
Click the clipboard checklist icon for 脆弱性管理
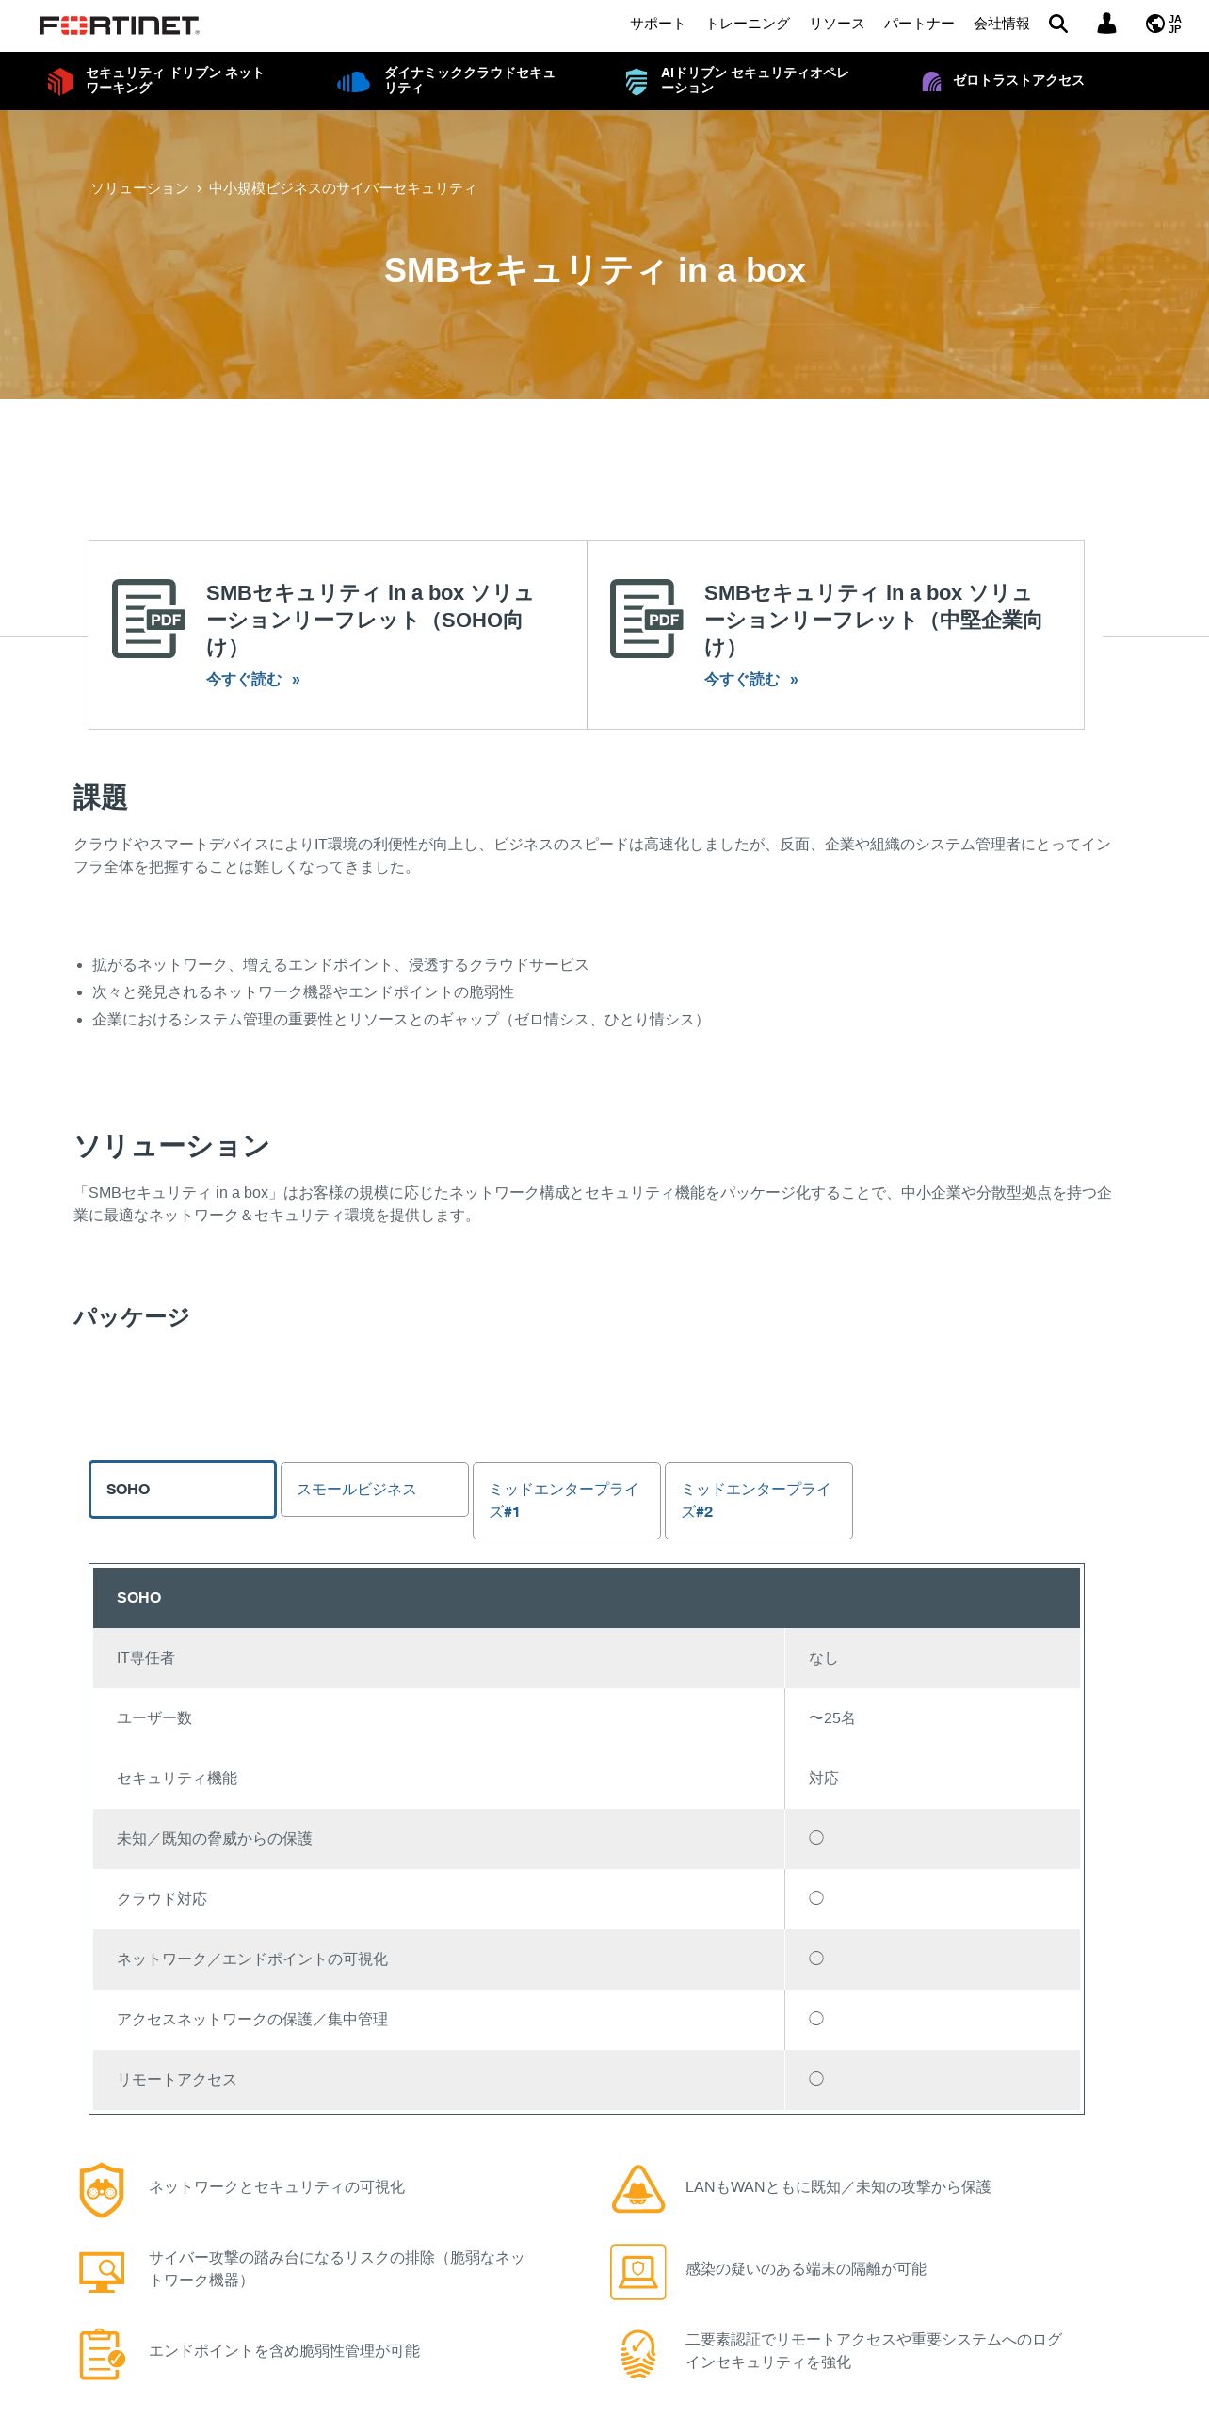(x=102, y=2354)
